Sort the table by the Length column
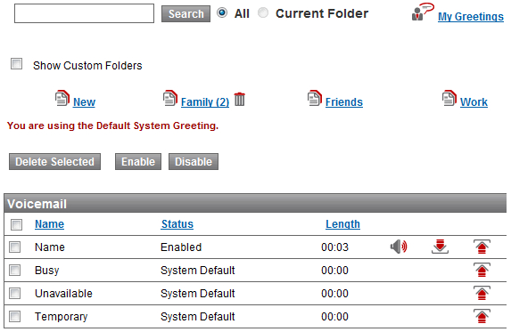The image size is (511, 332). (342, 224)
